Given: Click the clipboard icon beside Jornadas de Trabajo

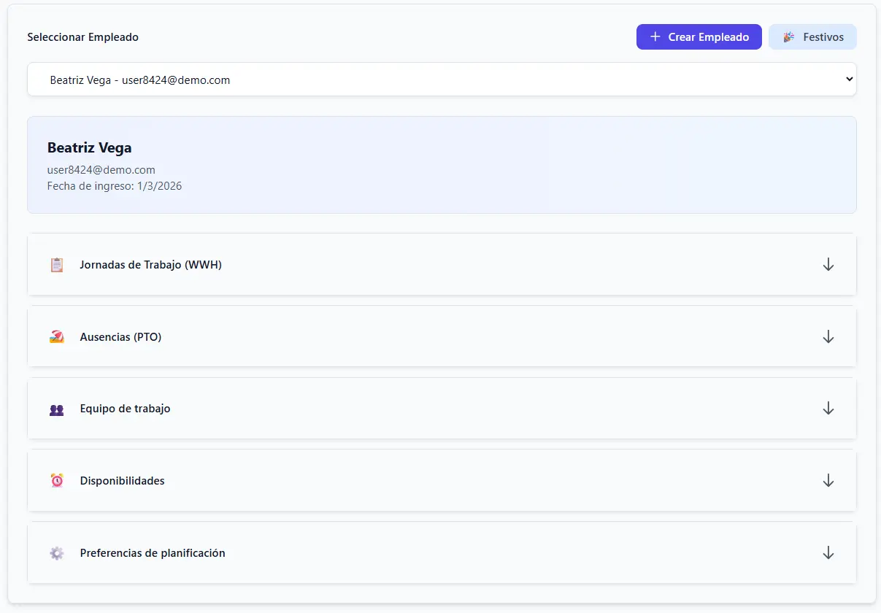Looking at the screenshot, I should [57, 265].
